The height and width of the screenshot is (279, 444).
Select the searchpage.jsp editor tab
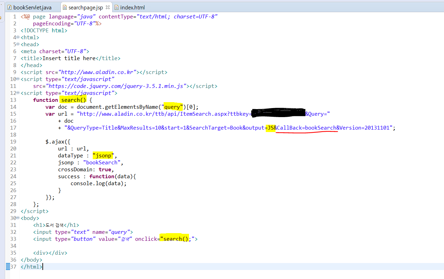[85, 7]
